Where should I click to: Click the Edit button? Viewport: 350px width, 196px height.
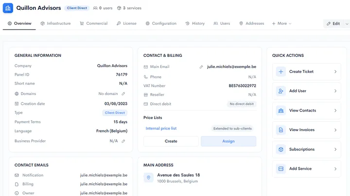(x=333, y=24)
